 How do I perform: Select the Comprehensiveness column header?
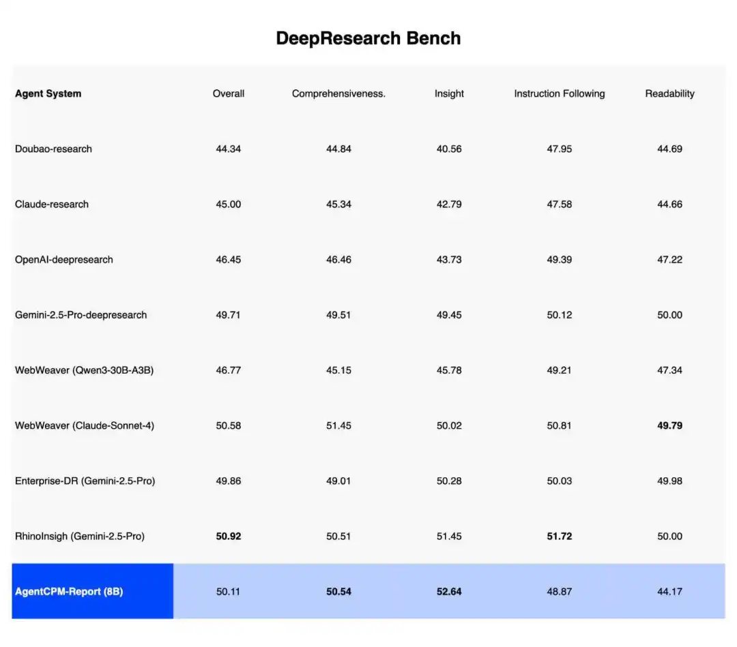[338, 93]
